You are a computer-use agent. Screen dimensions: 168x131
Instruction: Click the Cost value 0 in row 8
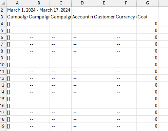click(147, 51)
